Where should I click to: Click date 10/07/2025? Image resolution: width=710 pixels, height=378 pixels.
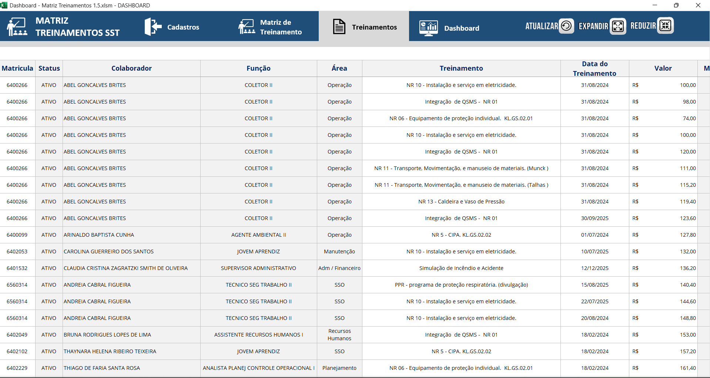pos(595,252)
